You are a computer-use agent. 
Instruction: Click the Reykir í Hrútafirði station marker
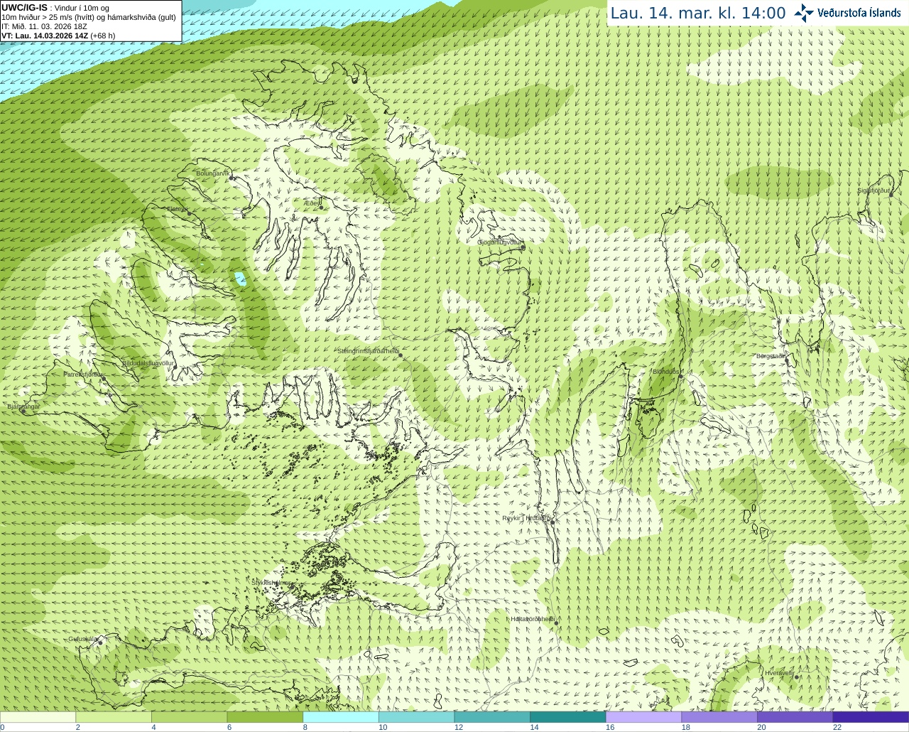(553, 522)
